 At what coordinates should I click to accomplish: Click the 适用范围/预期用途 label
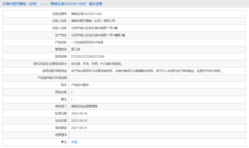(x=55, y=71)
